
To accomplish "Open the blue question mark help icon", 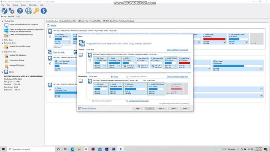I will [20, 11].
